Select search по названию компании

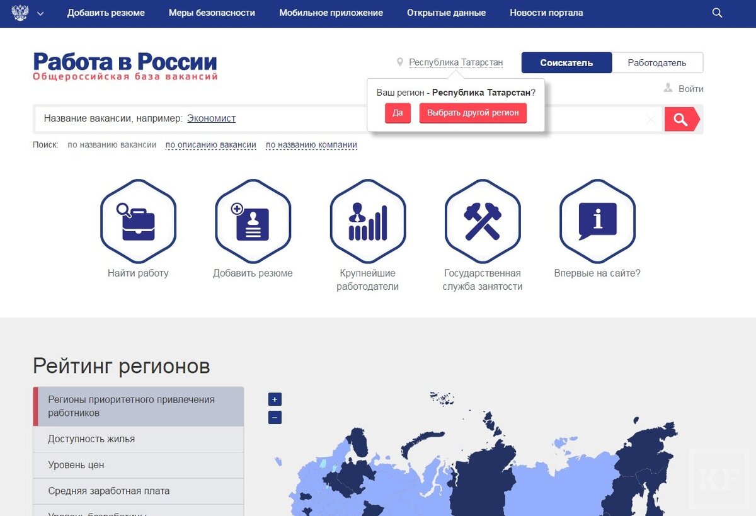click(x=311, y=145)
